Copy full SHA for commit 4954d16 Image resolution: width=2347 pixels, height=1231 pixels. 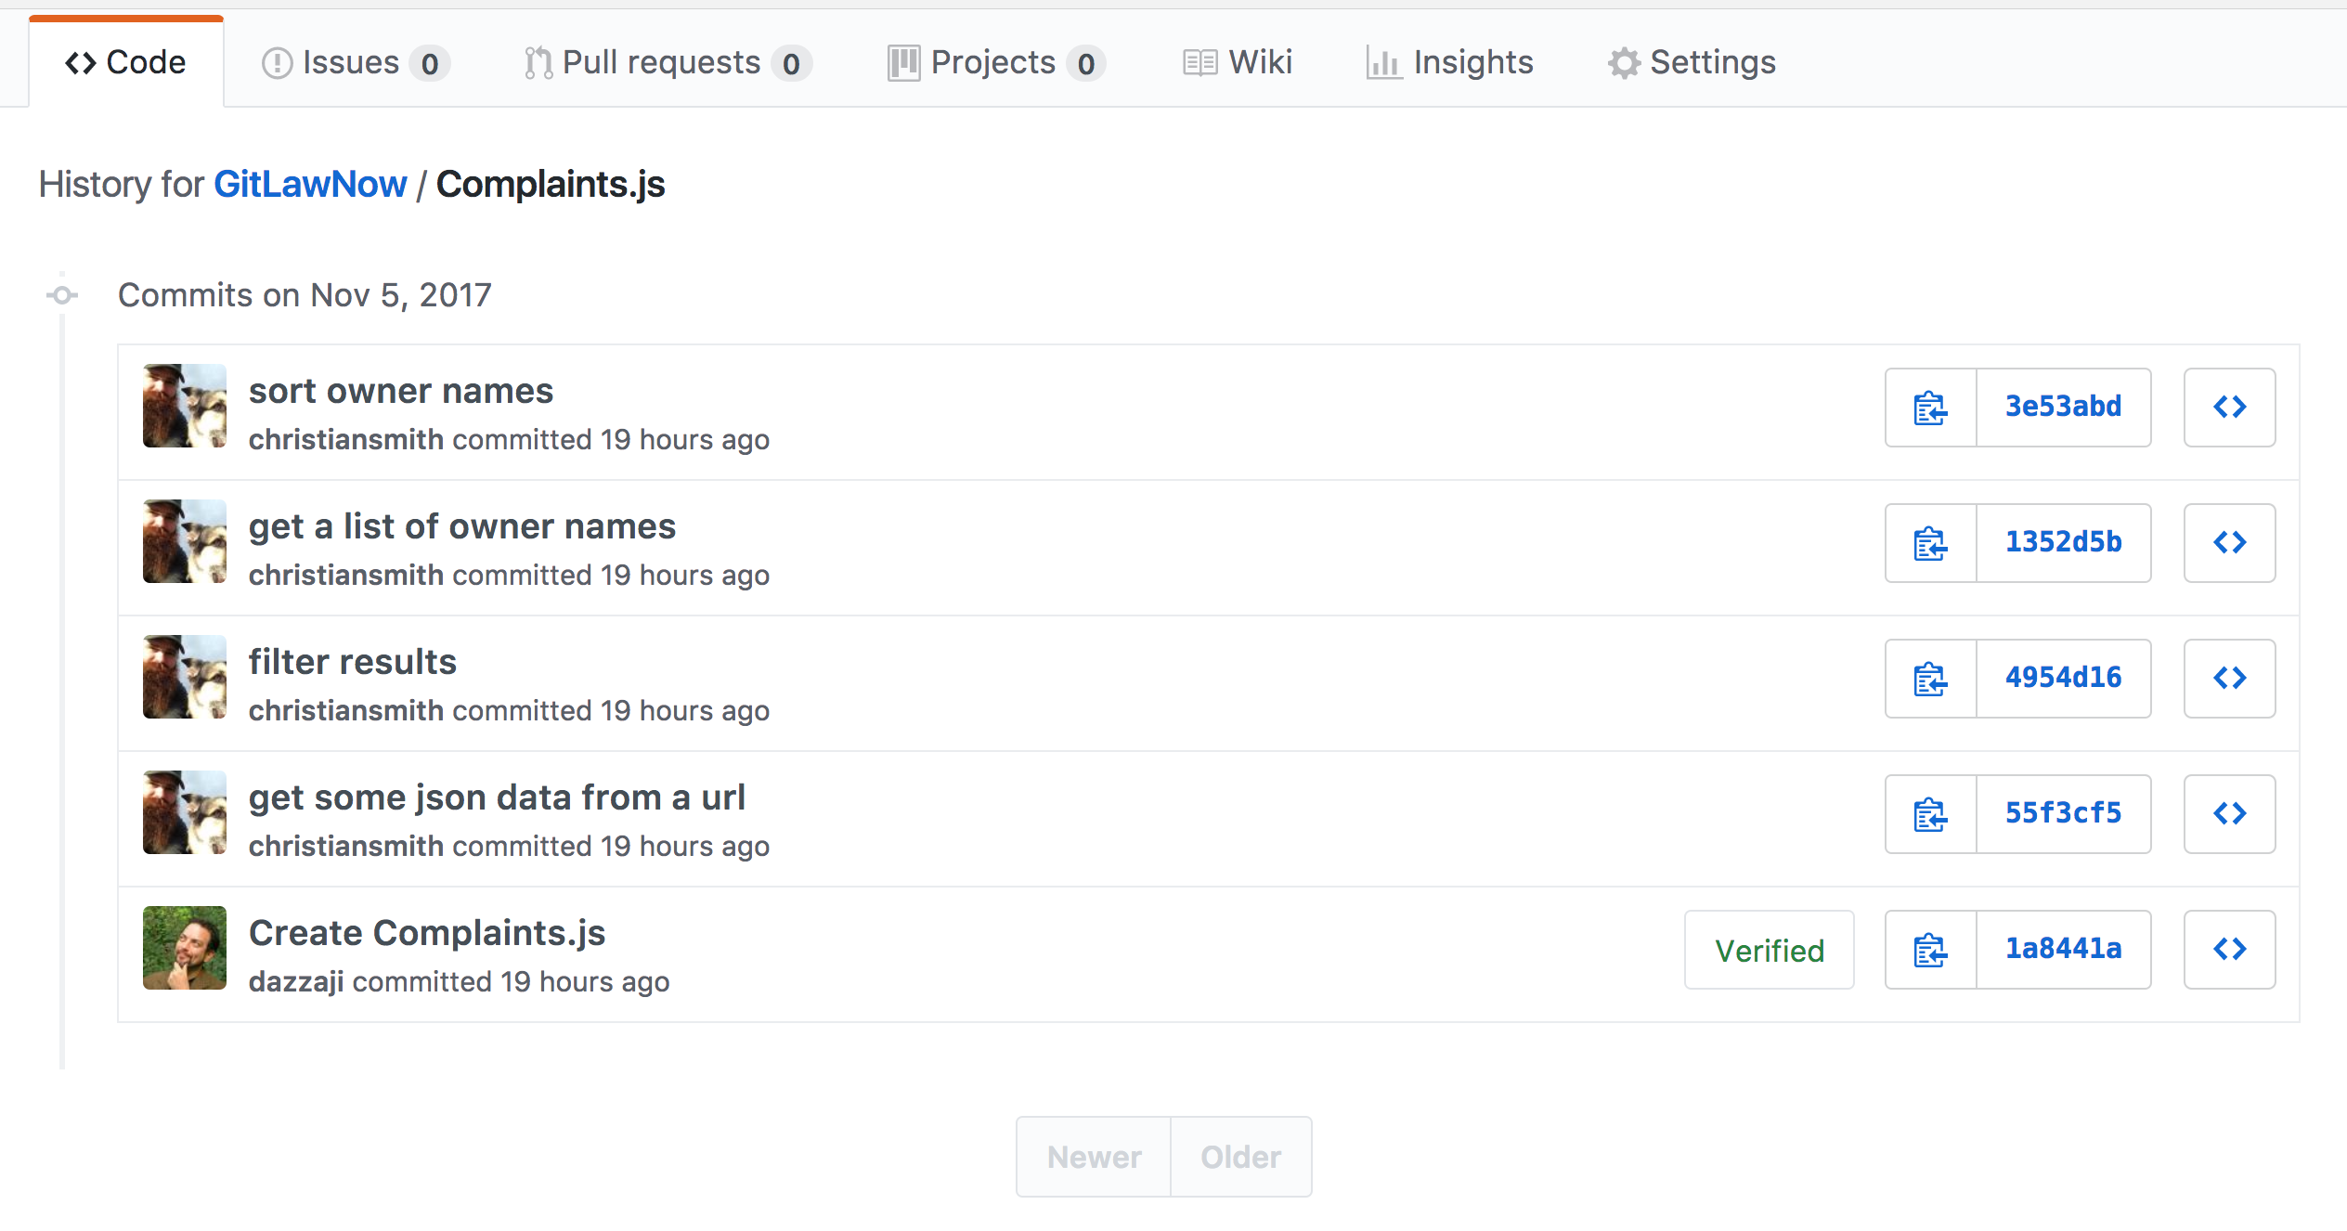[x=1930, y=679]
